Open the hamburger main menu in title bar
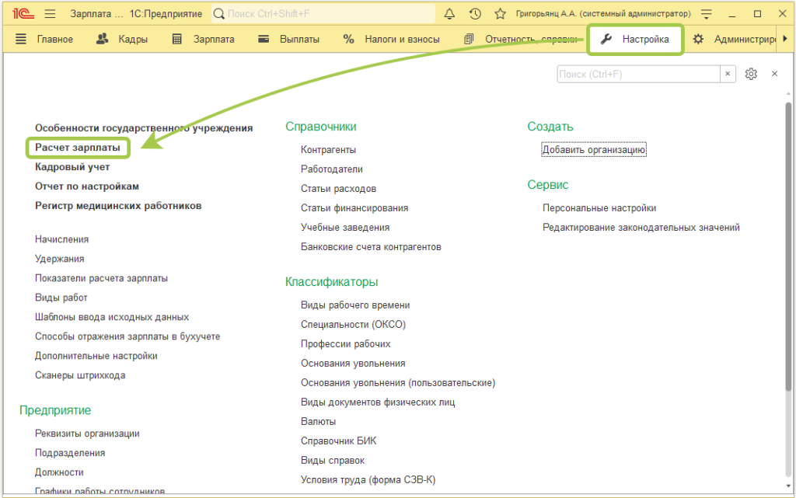This screenshot has height=498, width=796. (x=51, y=14)
